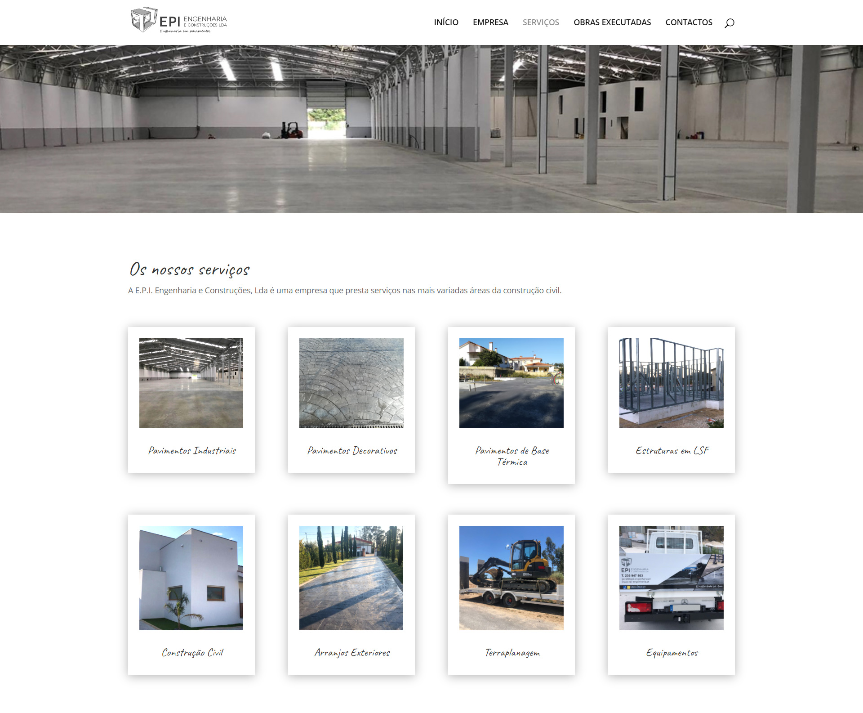Open the Pavimentos Industriais warehouse thumbnail
Viewport: 863px width, 713px height.
coord(191,383)
